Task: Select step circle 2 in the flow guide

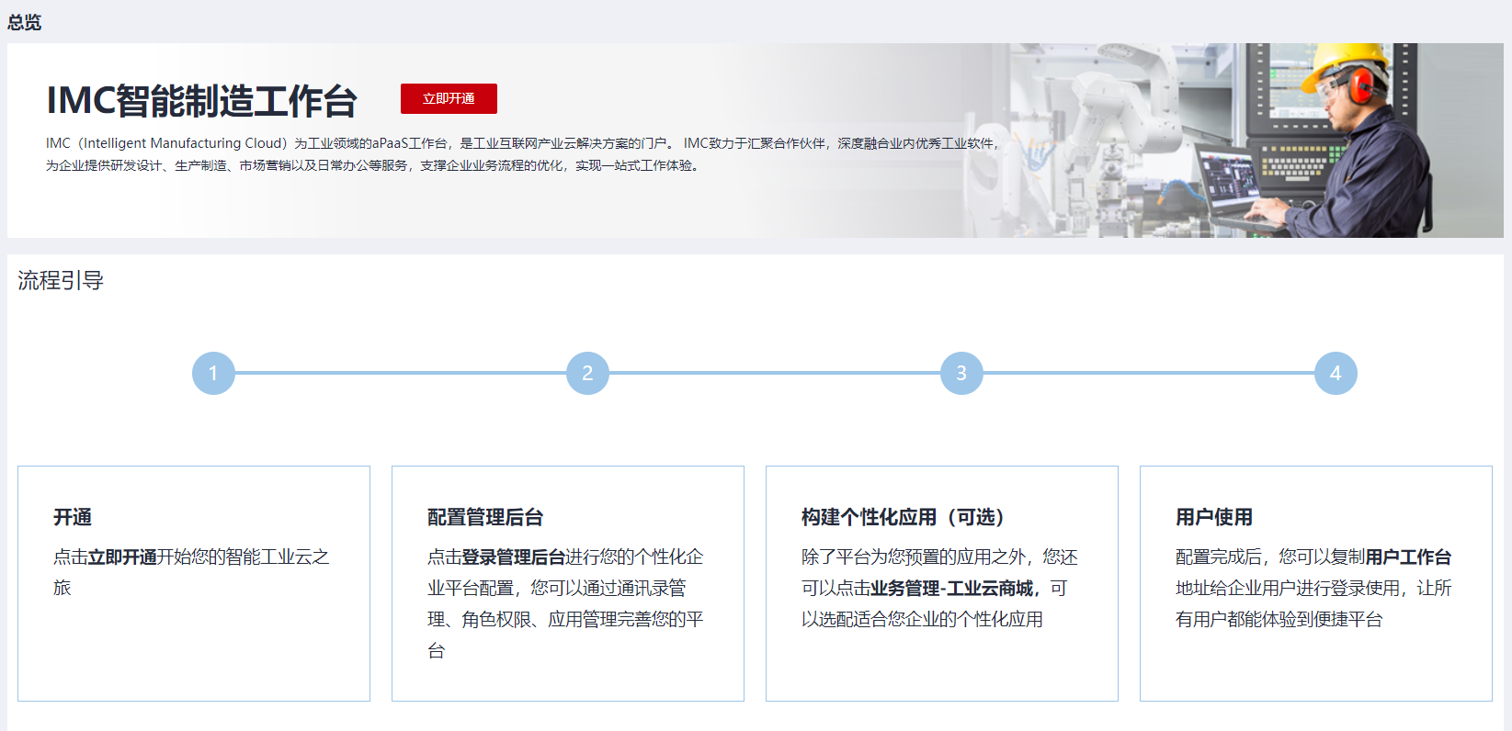Action: (587, 373)
